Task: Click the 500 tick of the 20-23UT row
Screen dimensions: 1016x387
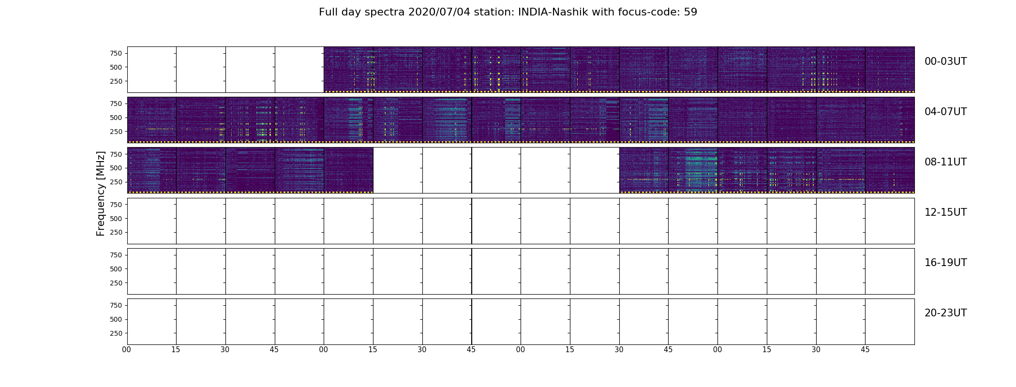Action: pos(116,319)
